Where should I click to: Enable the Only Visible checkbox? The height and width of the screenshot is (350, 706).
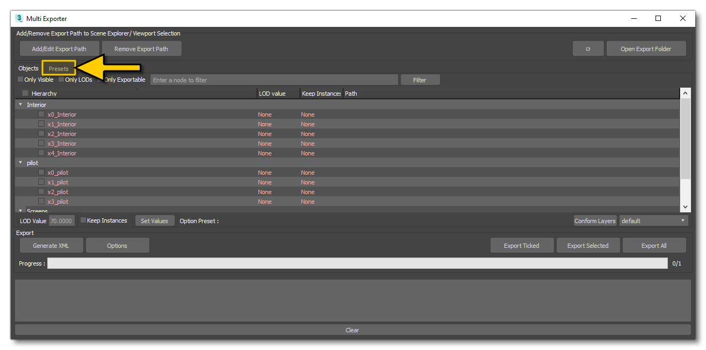coord(20,80)
